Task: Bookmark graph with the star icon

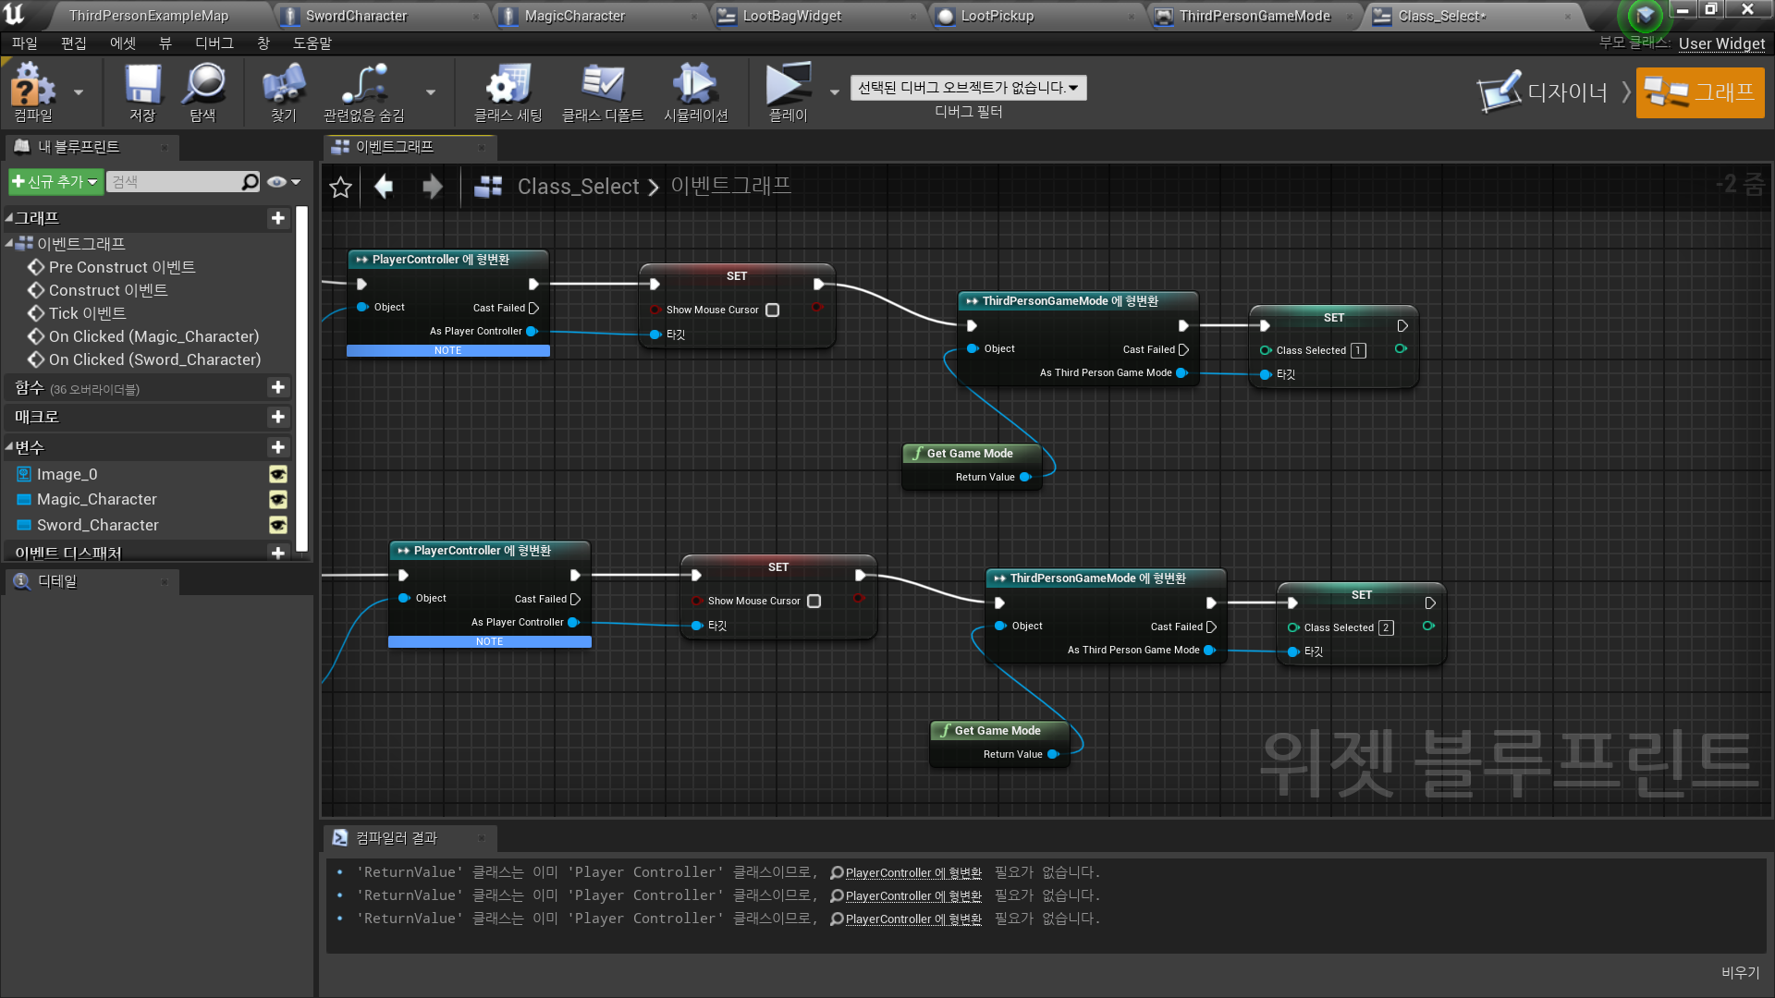Action: click(x=340, y=188)
